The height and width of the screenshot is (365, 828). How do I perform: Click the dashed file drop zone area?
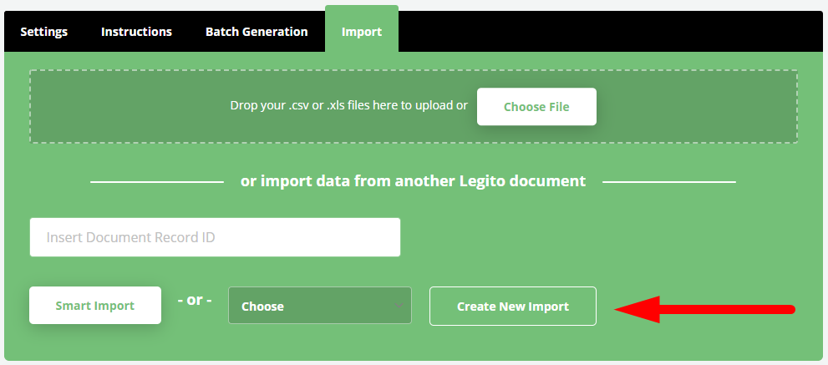point(414,107)
